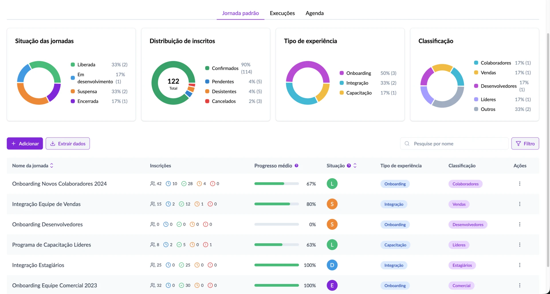Click the Vendas classification tag in the table

click(x=459, y=204)
